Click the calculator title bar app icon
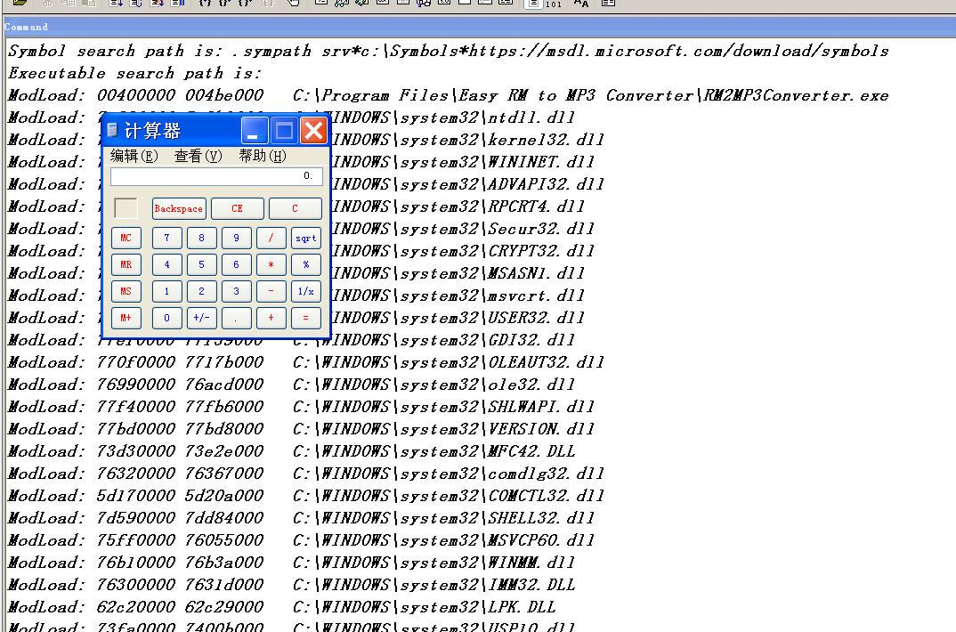The width and height of the screenshot is (956, 632). (112, 131)
